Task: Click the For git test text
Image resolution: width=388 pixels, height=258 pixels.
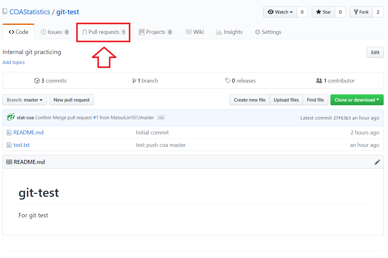Action: pyautogui.click(x=33, y=215)
